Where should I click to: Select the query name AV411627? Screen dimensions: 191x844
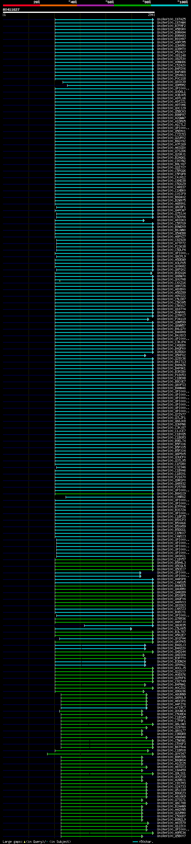point(11,10)
